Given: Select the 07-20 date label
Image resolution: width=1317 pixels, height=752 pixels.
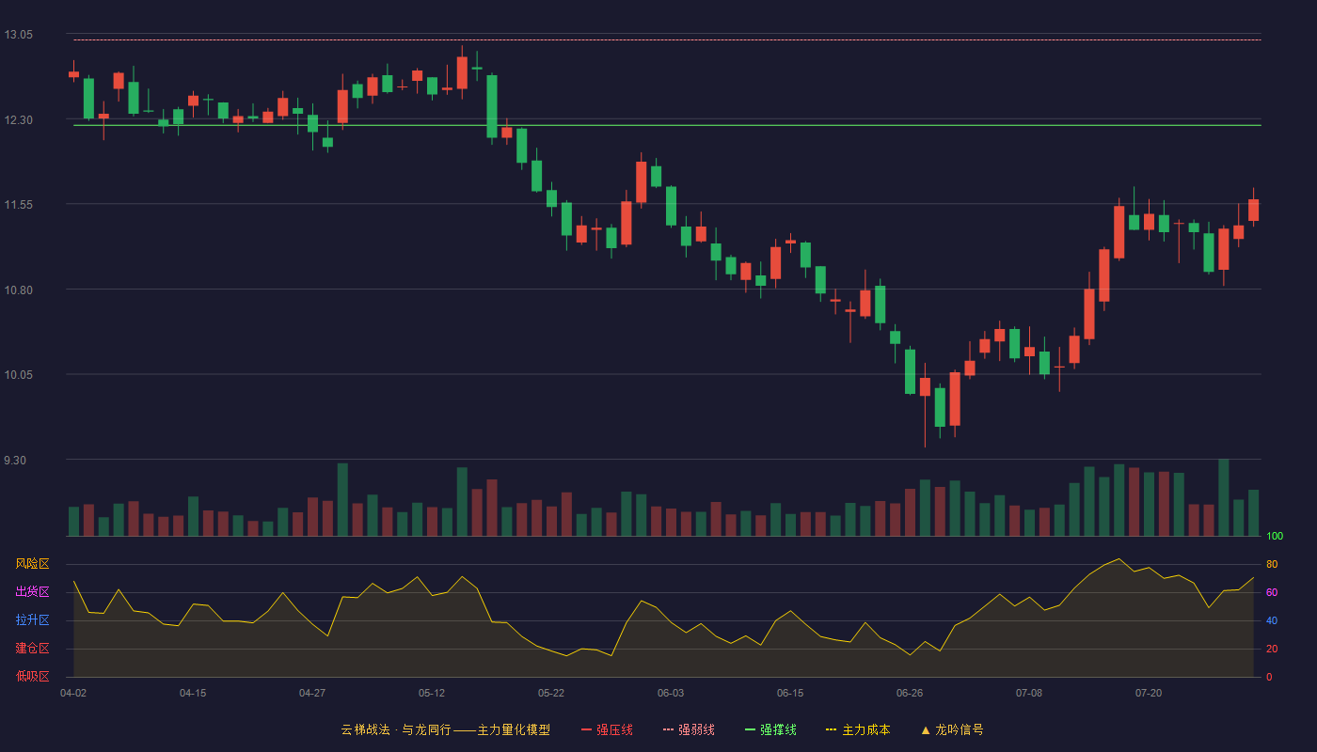Looking at the screenshot, I should 1149,693.
